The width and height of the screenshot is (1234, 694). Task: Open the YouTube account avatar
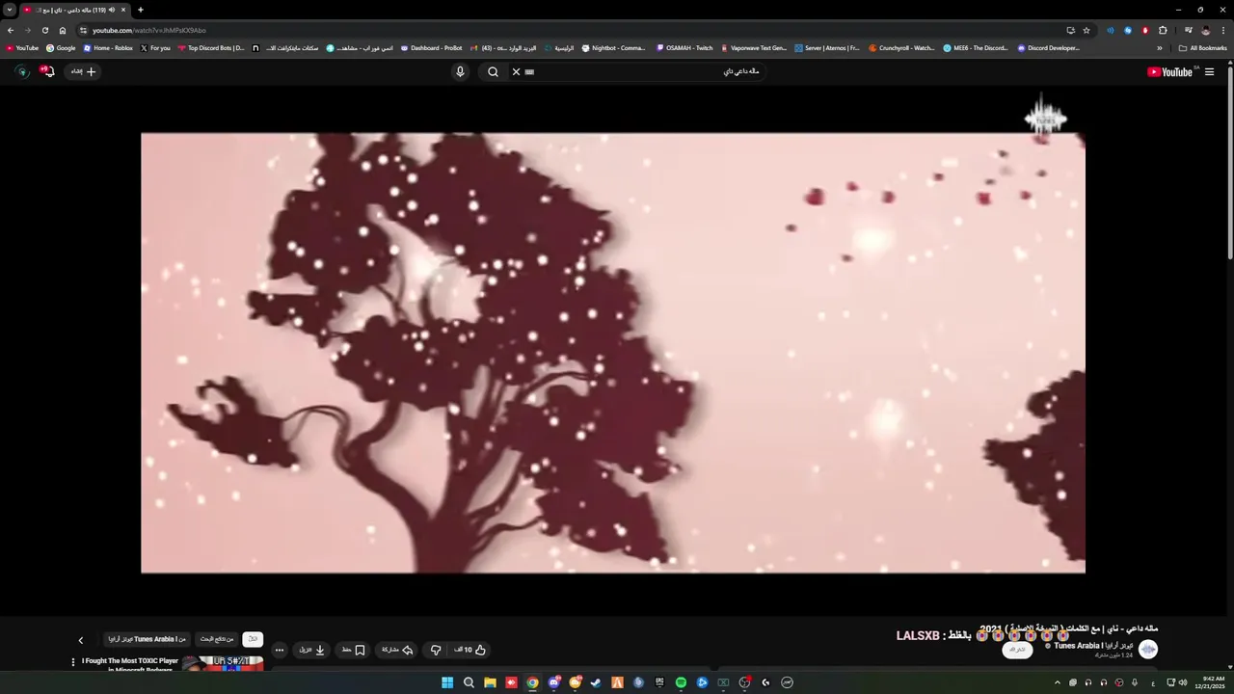tap(21, 71)
